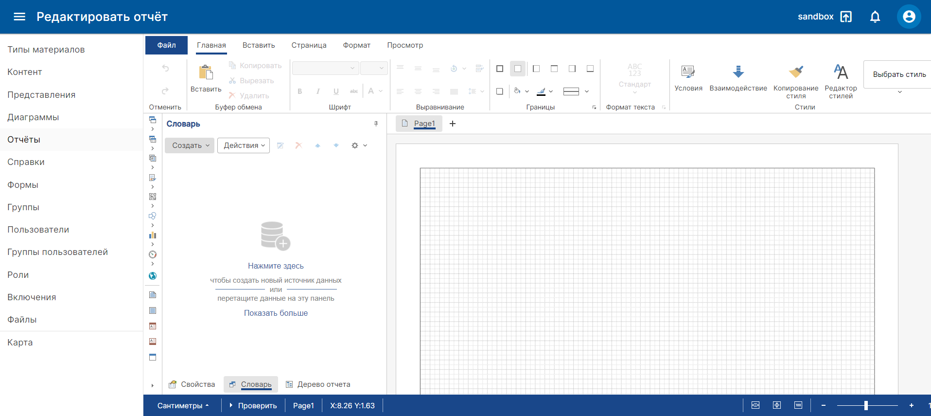Select the Page1 page tab
The width and height of the screenshot is (931, 416).
(x=419, y=124)
